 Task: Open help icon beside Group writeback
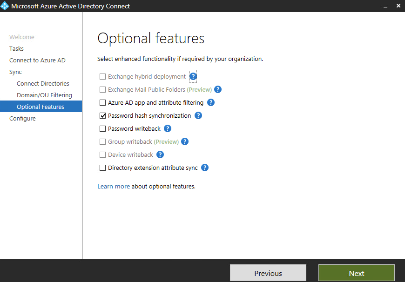tap(185, 141)
